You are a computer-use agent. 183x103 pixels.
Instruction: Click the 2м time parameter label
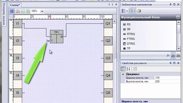tap(48, 41)
